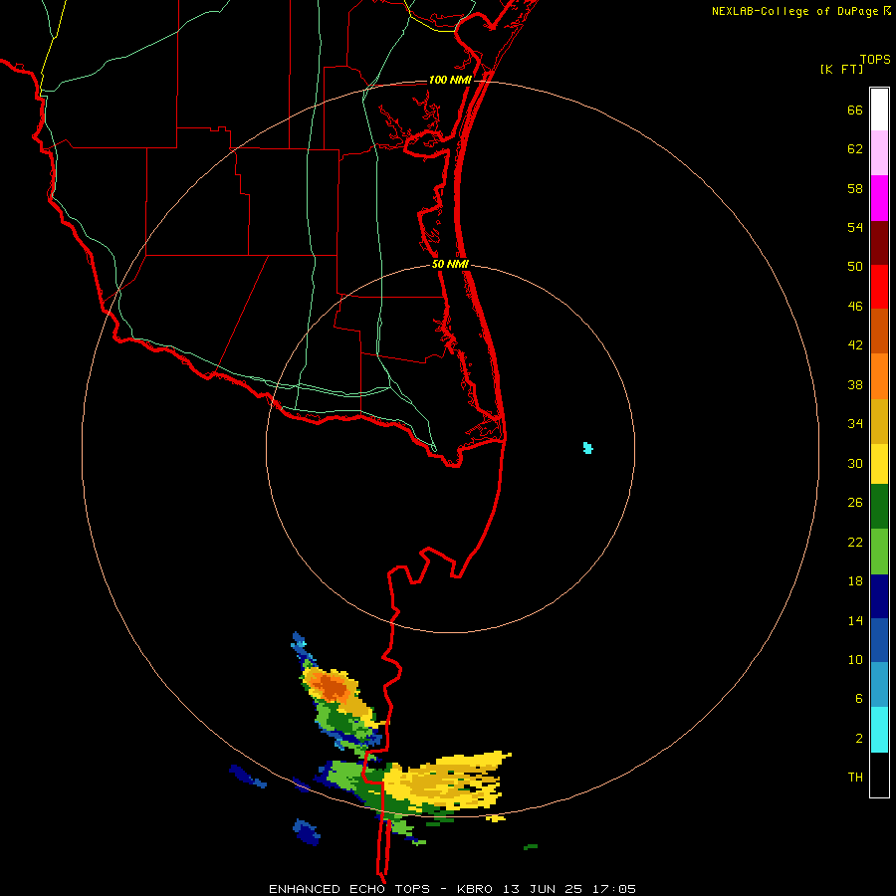Click the white swatch at the legend top

[x=879, y=110]
